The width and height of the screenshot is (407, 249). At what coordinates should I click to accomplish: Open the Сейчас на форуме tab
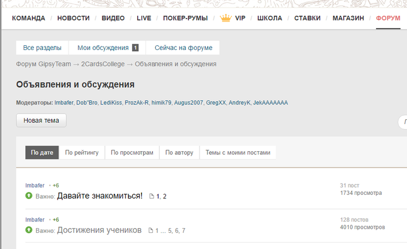[x=183, y=48]
